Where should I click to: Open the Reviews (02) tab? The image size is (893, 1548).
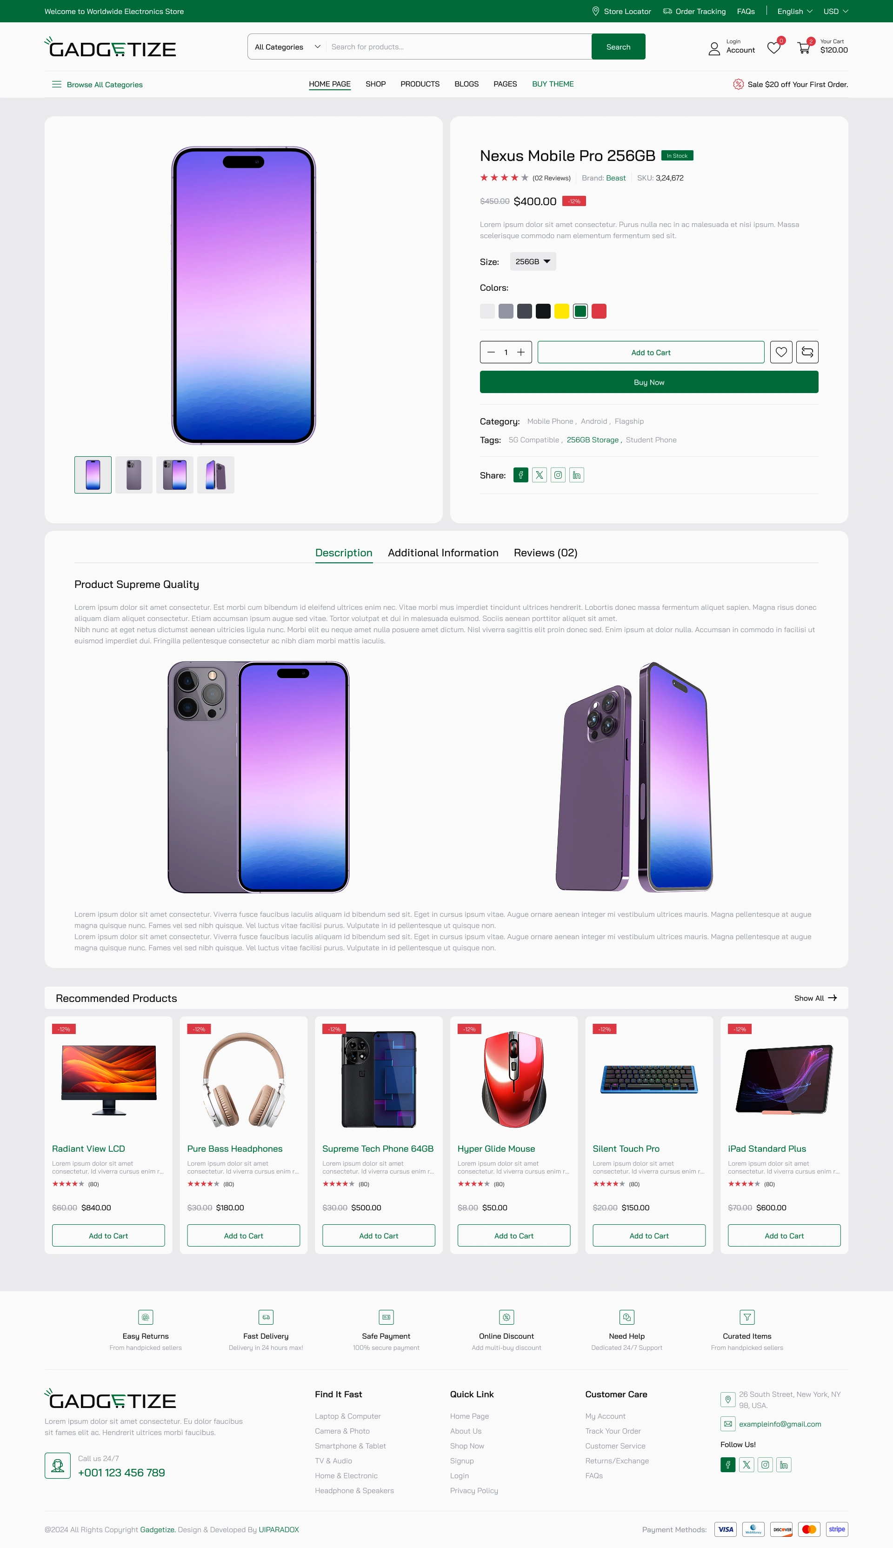545,553
